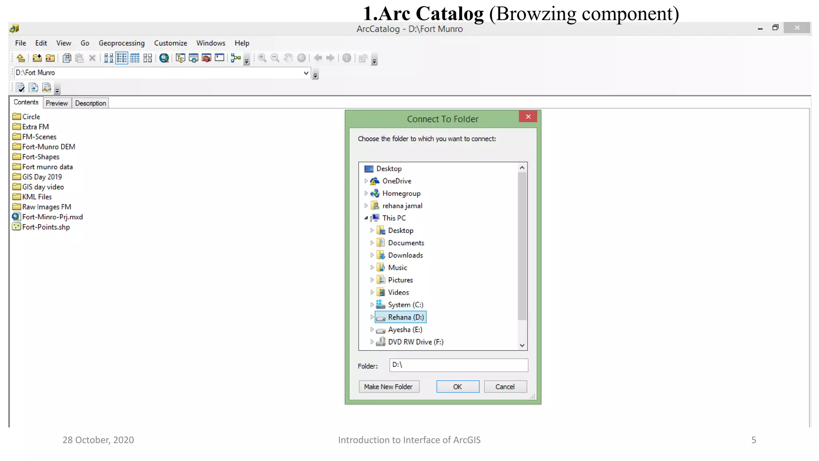819x461 pixels.
Task: Expand the Homegroup tree node
Action: (366, 193)
